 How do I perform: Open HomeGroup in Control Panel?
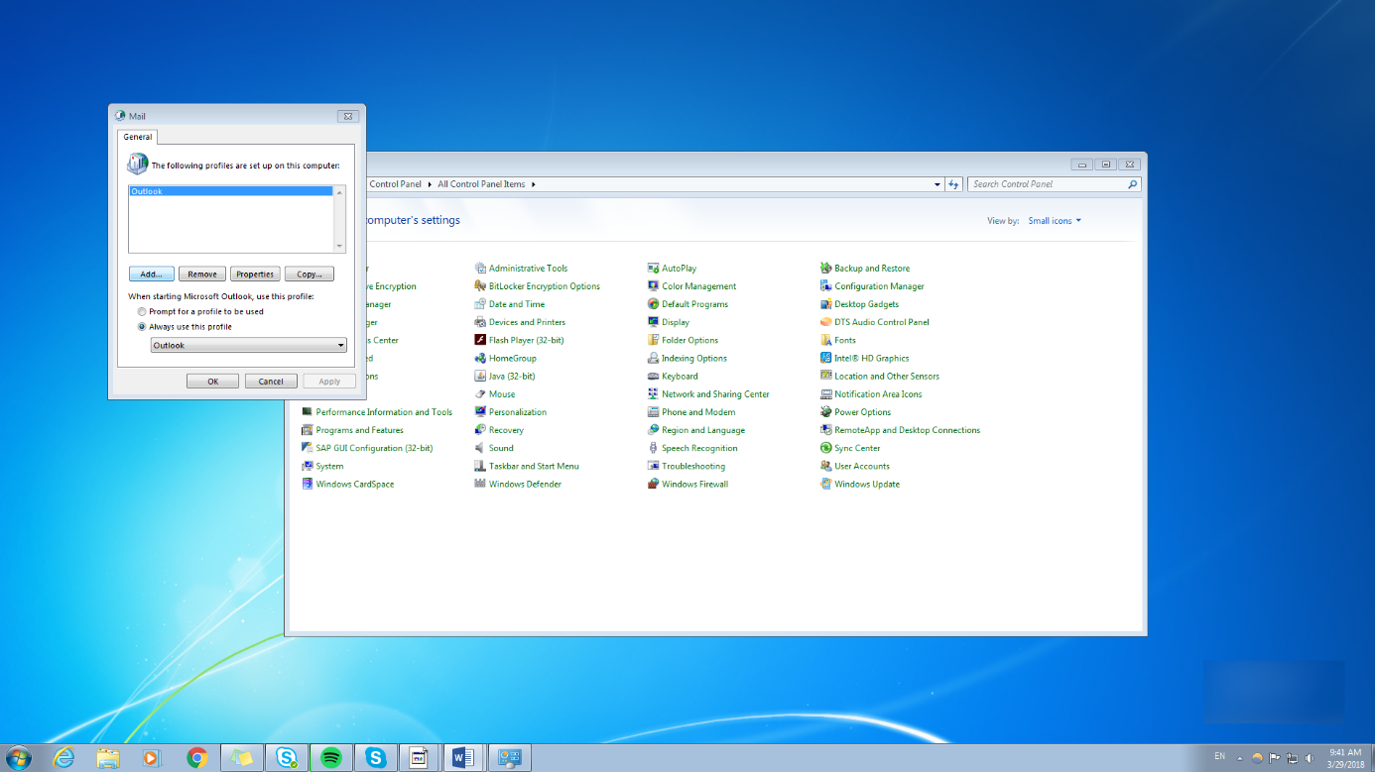[505, 359]
